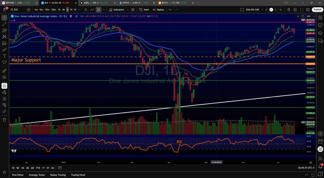Open the Go to date calendar icon
Screen dimensions: 324x178
click(x=60, y=168)
